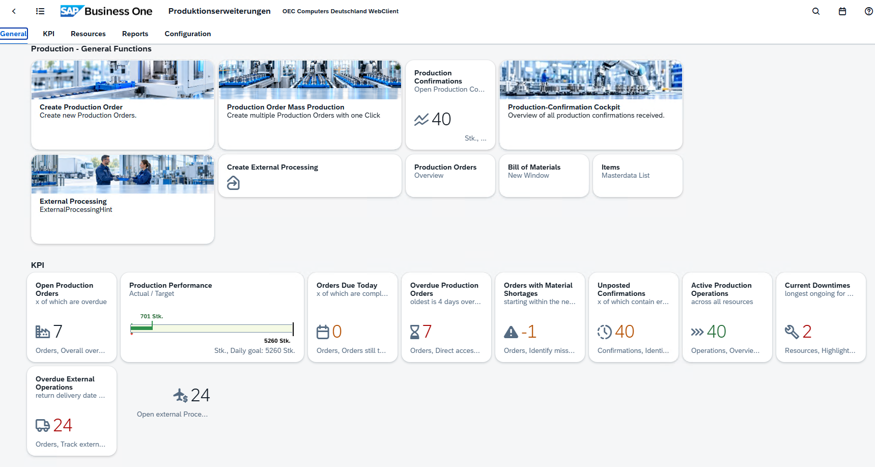The image size is (875, 467).
Task: Click the calendar icon in Orders Due Today
Action: [323, 332]
